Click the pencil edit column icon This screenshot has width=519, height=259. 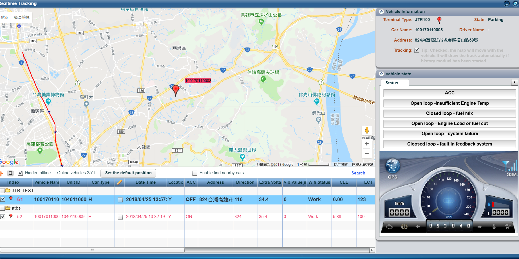click(119, 182)
